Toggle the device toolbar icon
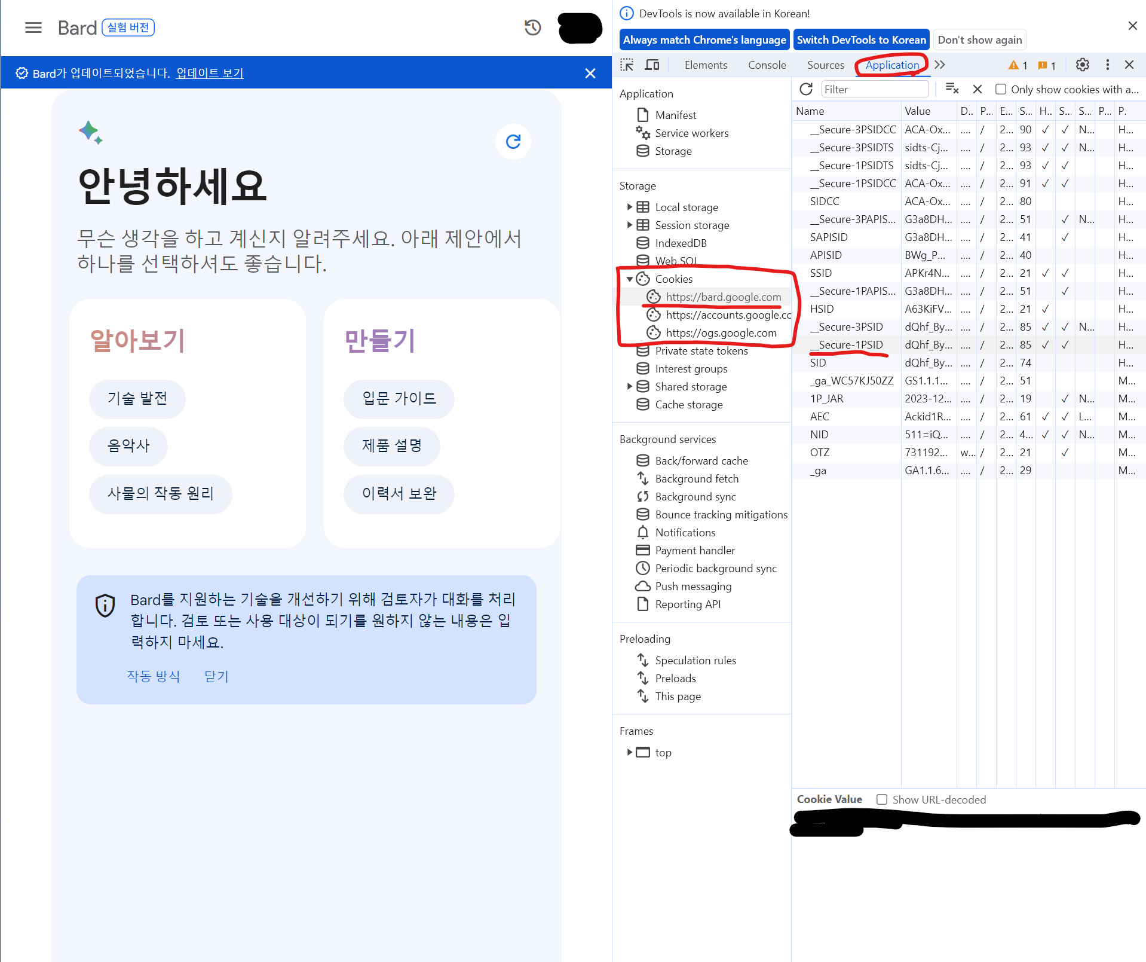The width and height of the screenshot is (1146, 962). 652,65
